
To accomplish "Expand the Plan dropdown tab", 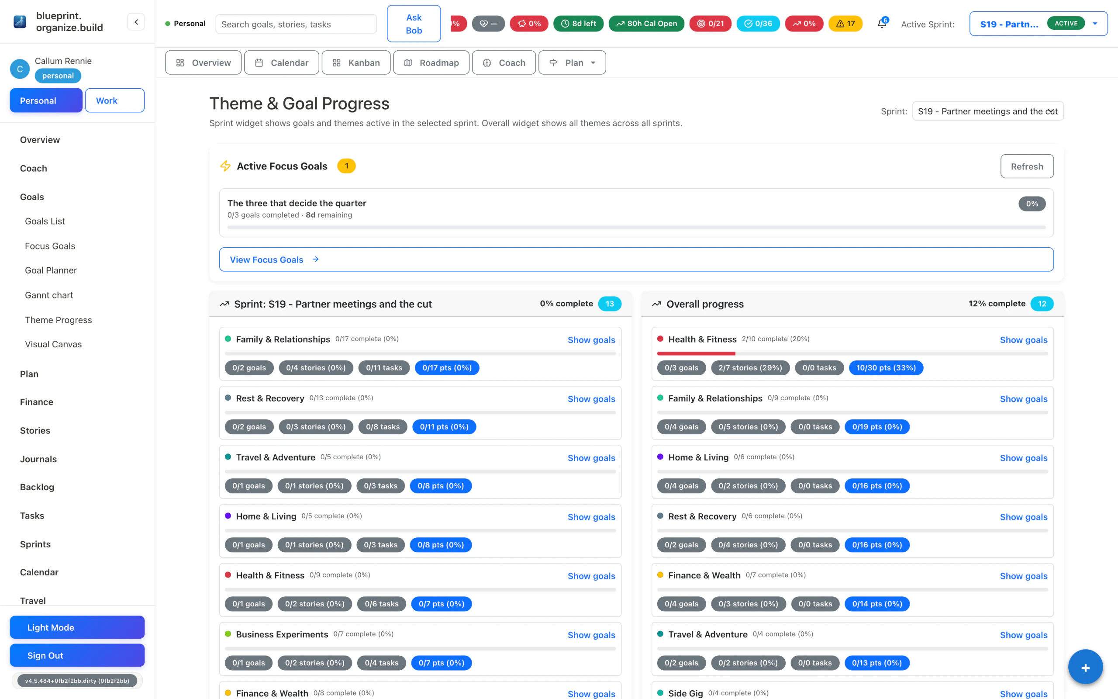I will 572,62.
